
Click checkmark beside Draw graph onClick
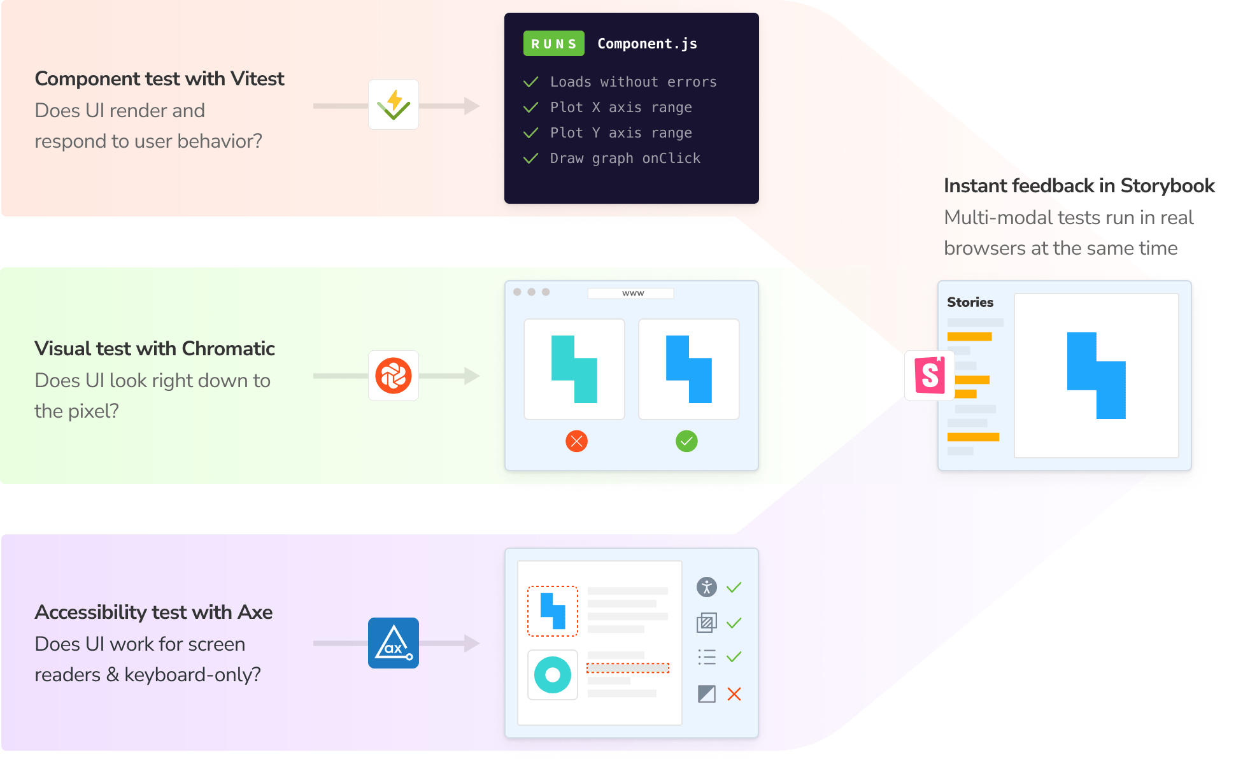531,158
